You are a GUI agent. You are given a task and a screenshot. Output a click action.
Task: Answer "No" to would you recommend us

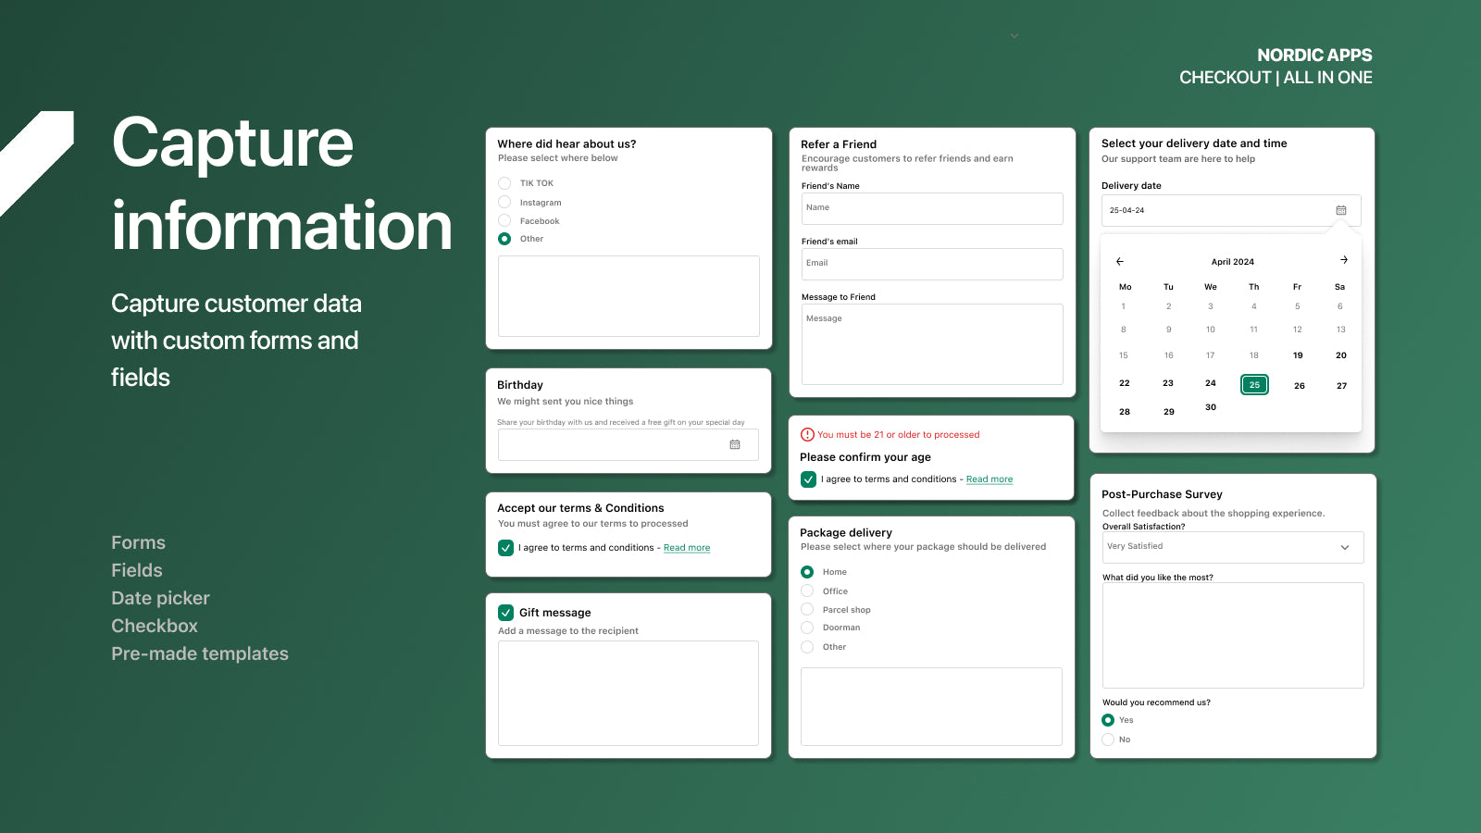(1108, 739)
